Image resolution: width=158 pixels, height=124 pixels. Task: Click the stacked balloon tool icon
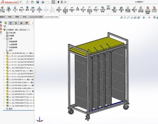point(90,10)
